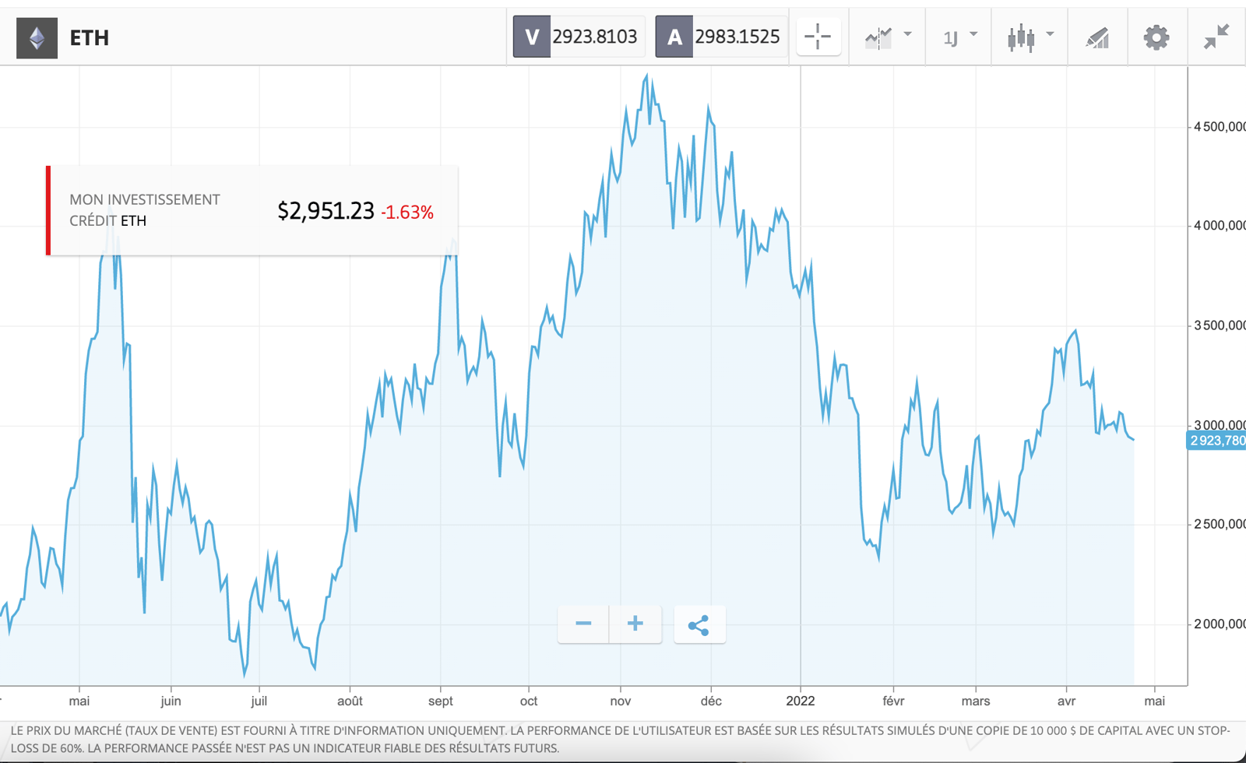Open chart settings gear
This screenshot has height=763, width=1246.
[1156, 37]
